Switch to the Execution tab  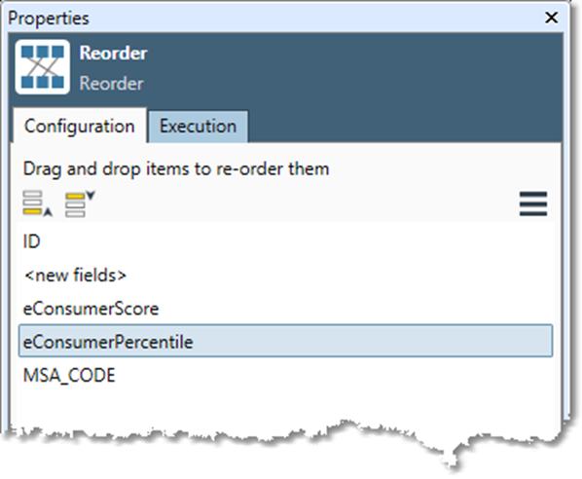coord(198,127)
